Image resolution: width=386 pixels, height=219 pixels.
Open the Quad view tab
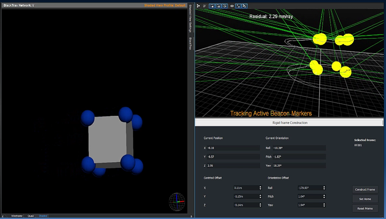[30, 216]
